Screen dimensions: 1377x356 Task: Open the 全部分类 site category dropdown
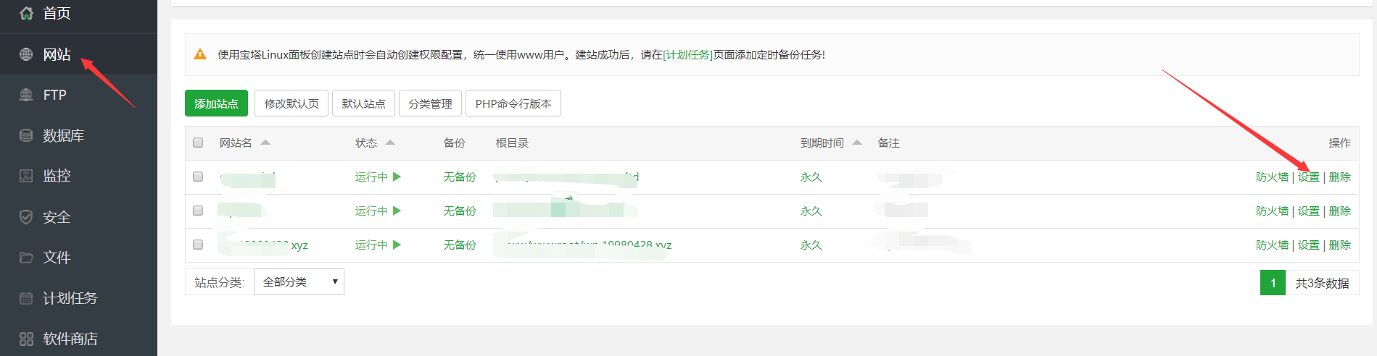coord(299,282)
